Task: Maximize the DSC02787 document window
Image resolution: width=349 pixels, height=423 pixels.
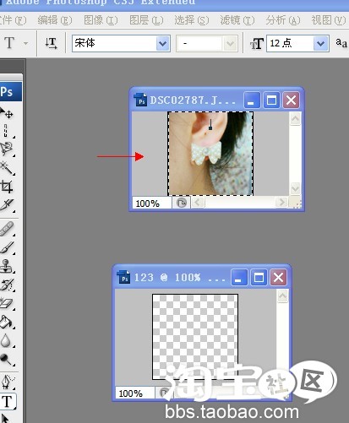Action: coord(271,100)
